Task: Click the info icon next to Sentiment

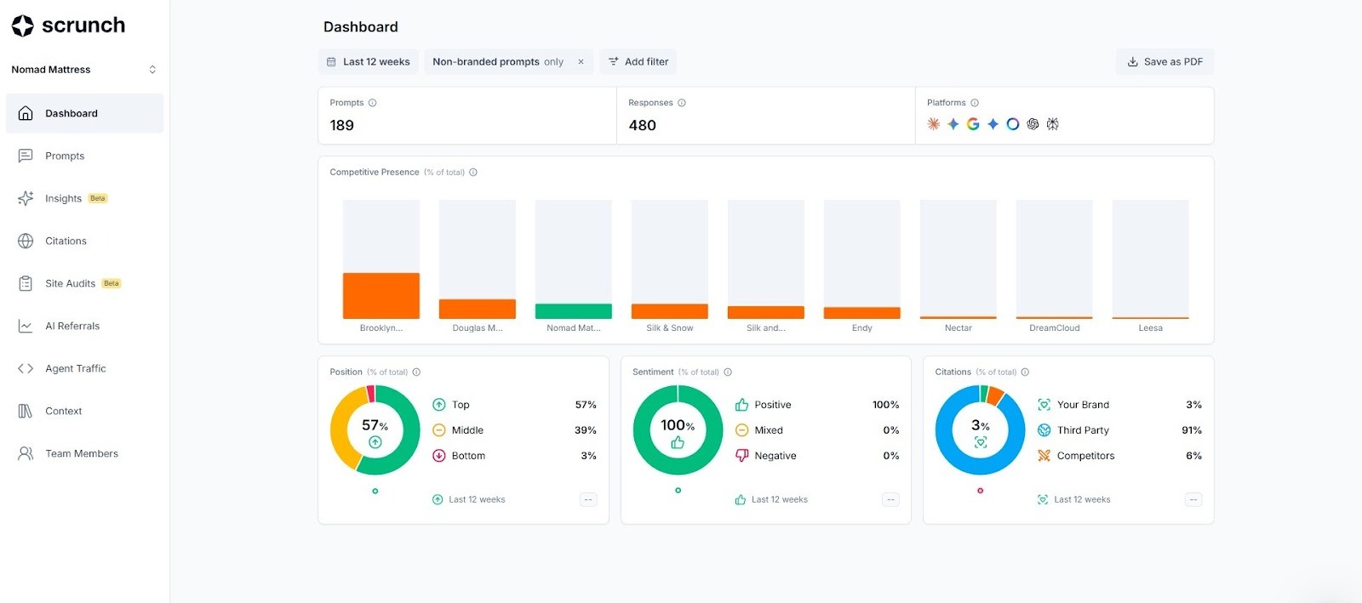Action: [x=728, y=373]
